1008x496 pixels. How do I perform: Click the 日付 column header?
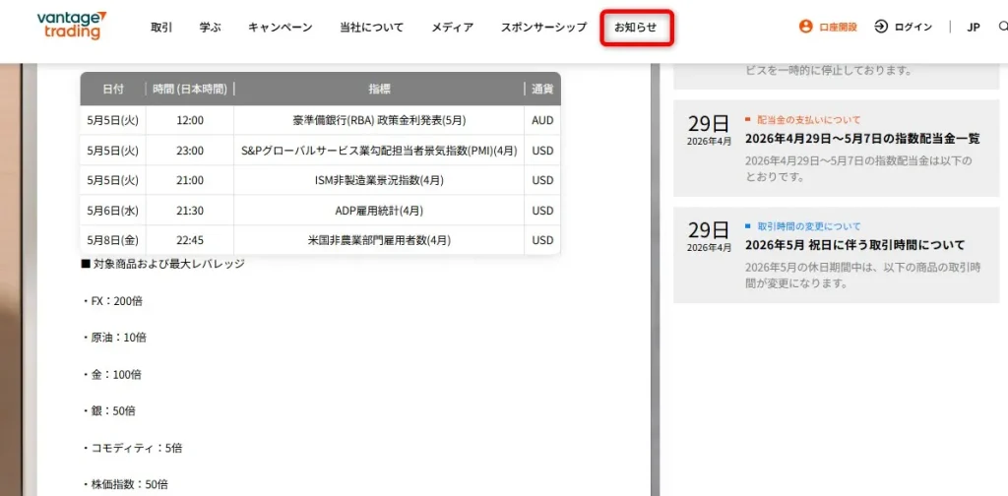113,89
